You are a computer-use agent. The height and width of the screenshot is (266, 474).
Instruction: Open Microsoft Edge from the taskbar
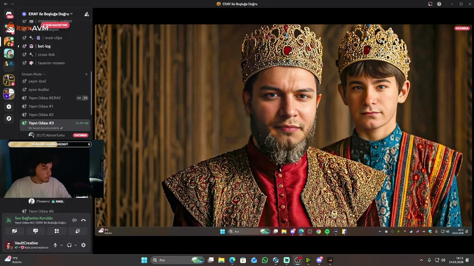click(232, 260)
